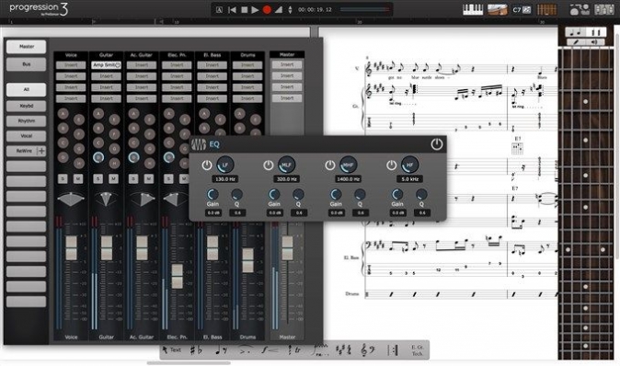Viewport: 620px width, 366px height.
Task: Start playback with the Play button
Action: (x=255, y=9)
